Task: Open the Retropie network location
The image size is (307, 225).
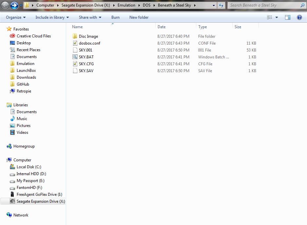Action: 24,91
